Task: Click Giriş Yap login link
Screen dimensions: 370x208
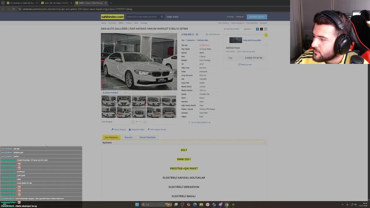Action: click(x=230, y=17)
